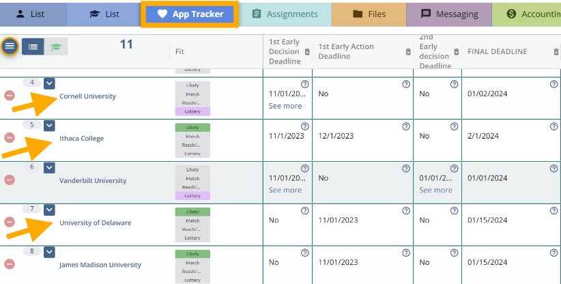This screenshot has width=561, height=284.
Task: See more Vanderbilt 2nd Early decision dates
Action: [436, 190]
